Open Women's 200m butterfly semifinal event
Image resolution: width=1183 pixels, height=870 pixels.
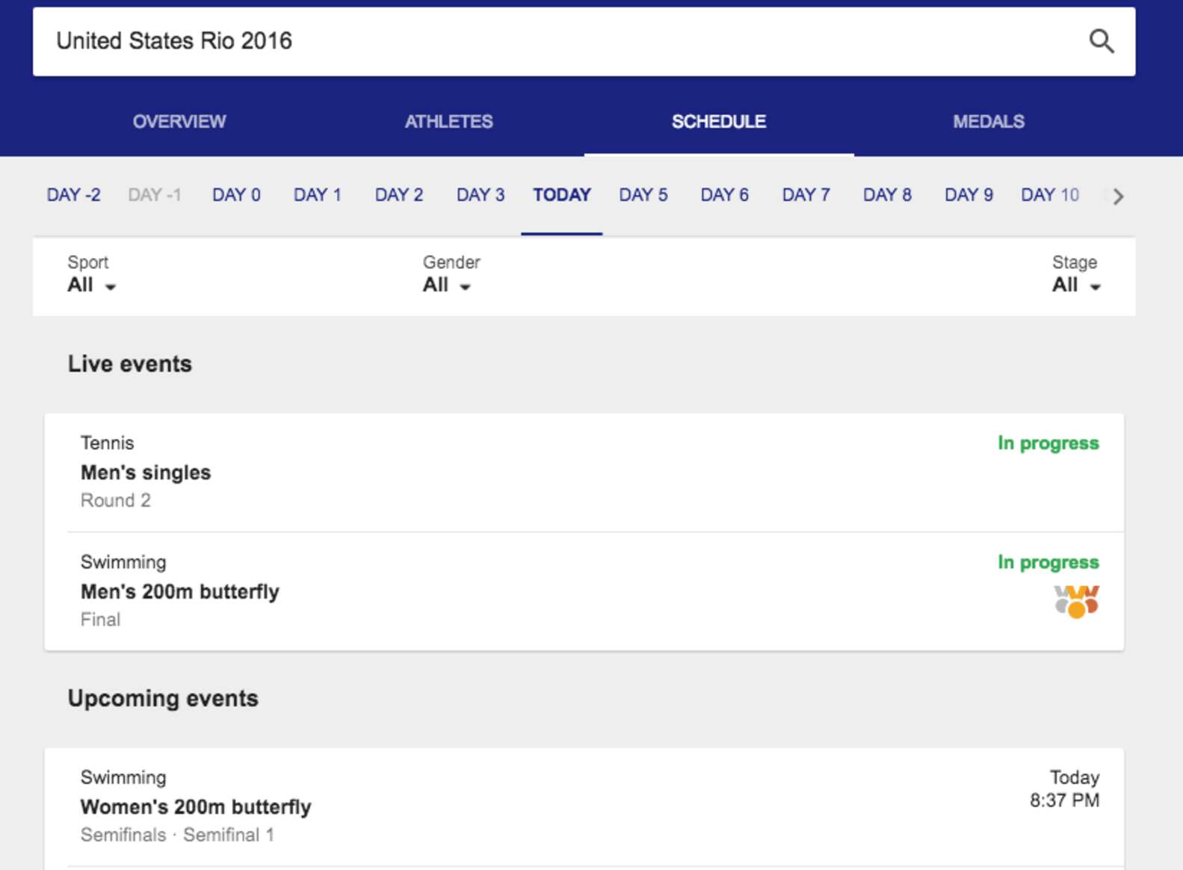tap(584, 806)
